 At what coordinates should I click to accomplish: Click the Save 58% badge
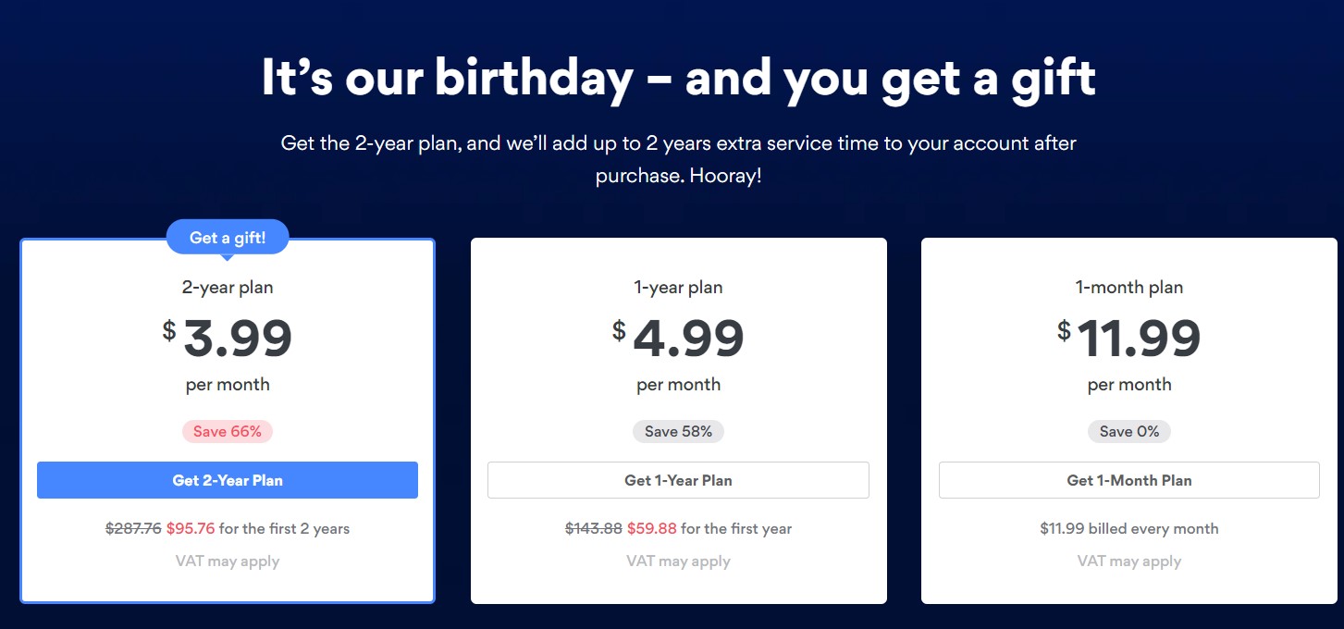678,431
